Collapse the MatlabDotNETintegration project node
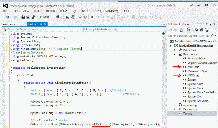 click(171, 46)
